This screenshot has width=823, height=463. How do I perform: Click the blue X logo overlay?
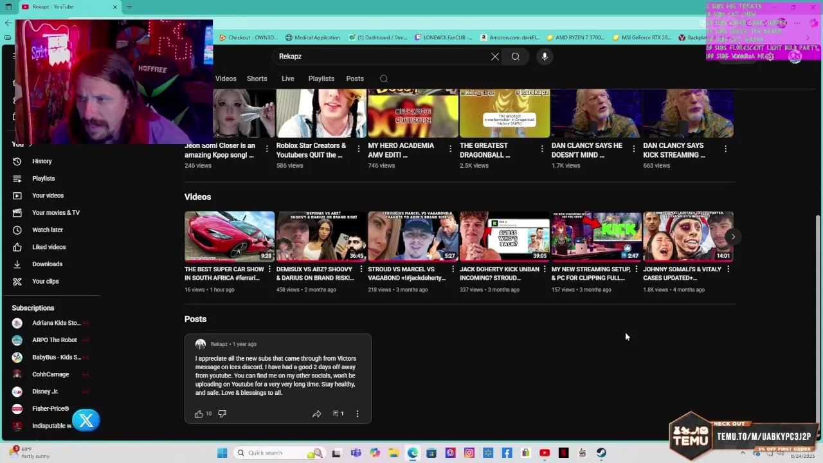86,421
